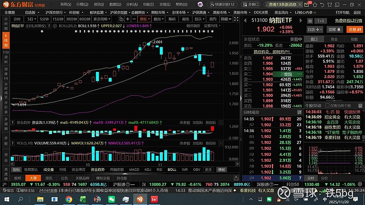Toggle 简约 simple mode
The width and height of the screenshot is (365, 205).
(x=213, y=19)
